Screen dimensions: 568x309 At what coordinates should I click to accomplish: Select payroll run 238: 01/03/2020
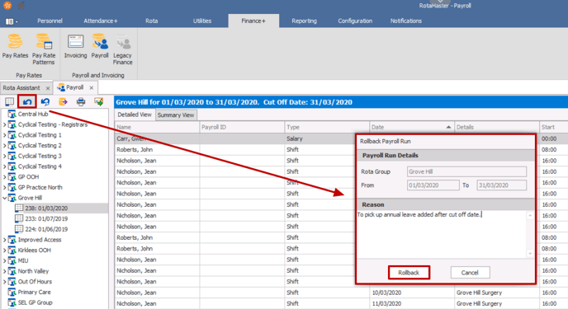46,208
